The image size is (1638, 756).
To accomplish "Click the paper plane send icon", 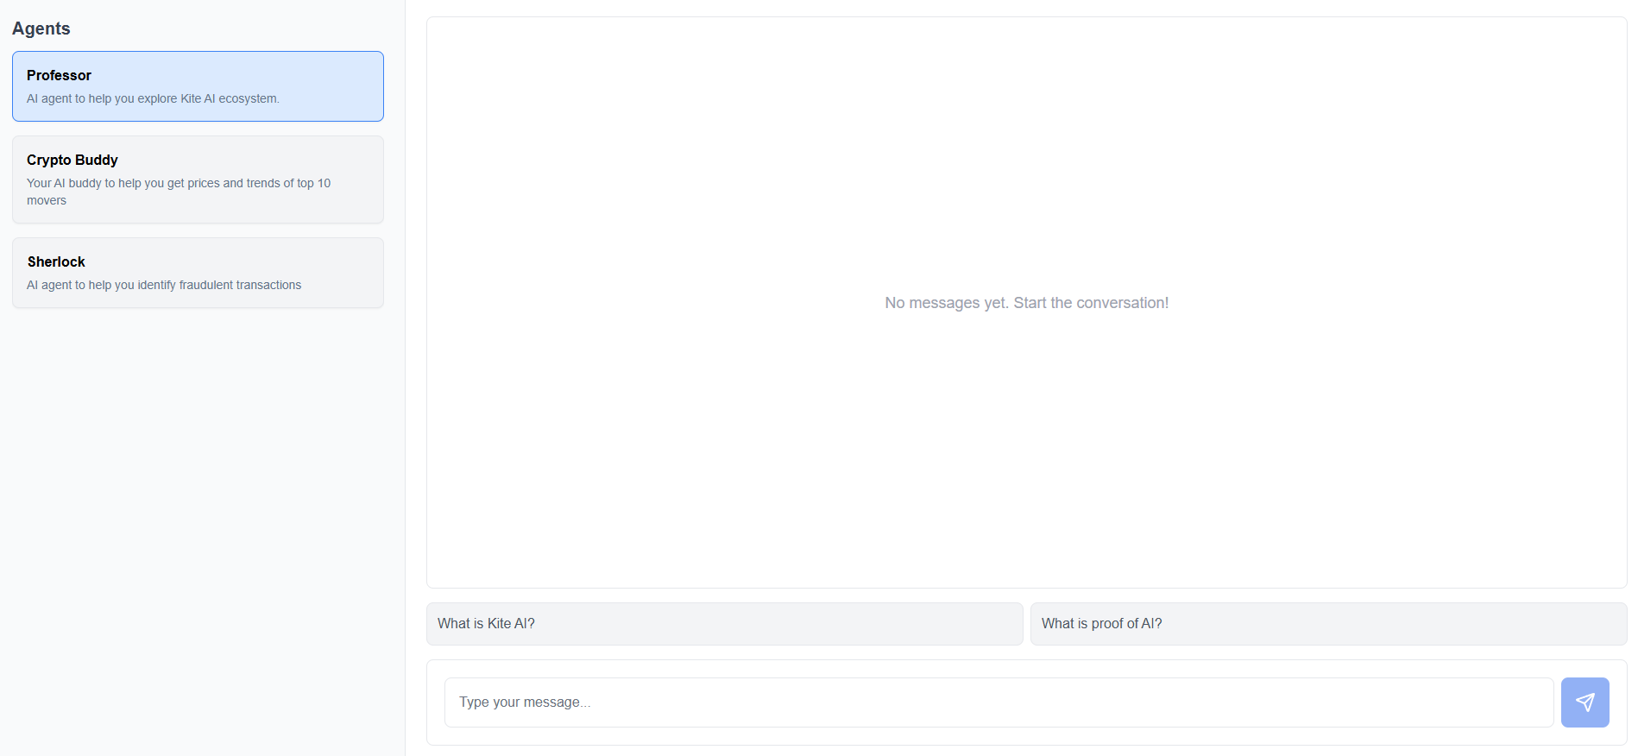I will (1584, 702).
